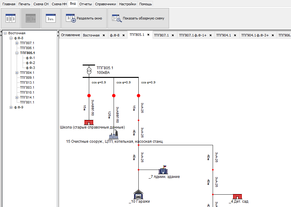Collapse the ф.Ф-8 tree node
291x207 pixels.
[11, 38]
